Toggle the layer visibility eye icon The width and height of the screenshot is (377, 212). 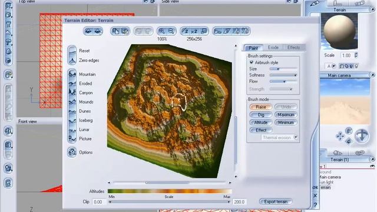click(372, 166)
